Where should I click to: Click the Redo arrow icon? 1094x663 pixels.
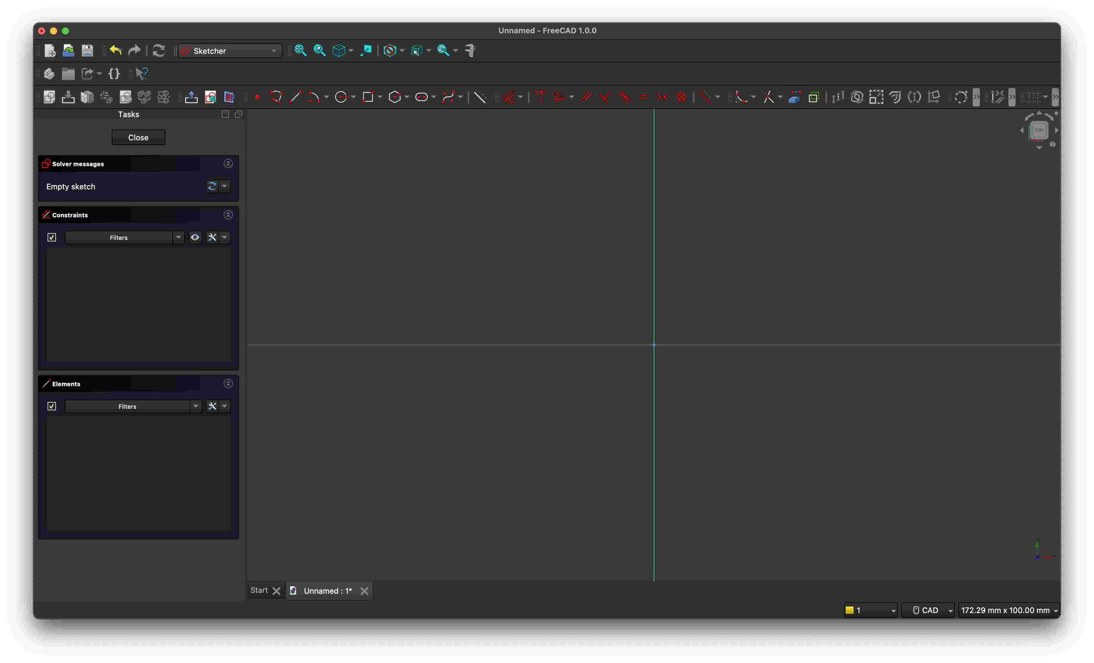point(134,51)
